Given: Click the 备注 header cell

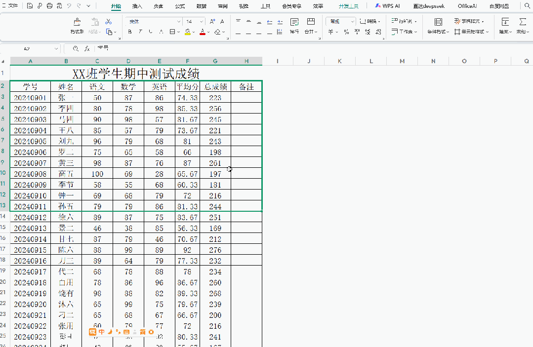Looking at the screenshot, I should pyautogui.click(x=246, y=86).
